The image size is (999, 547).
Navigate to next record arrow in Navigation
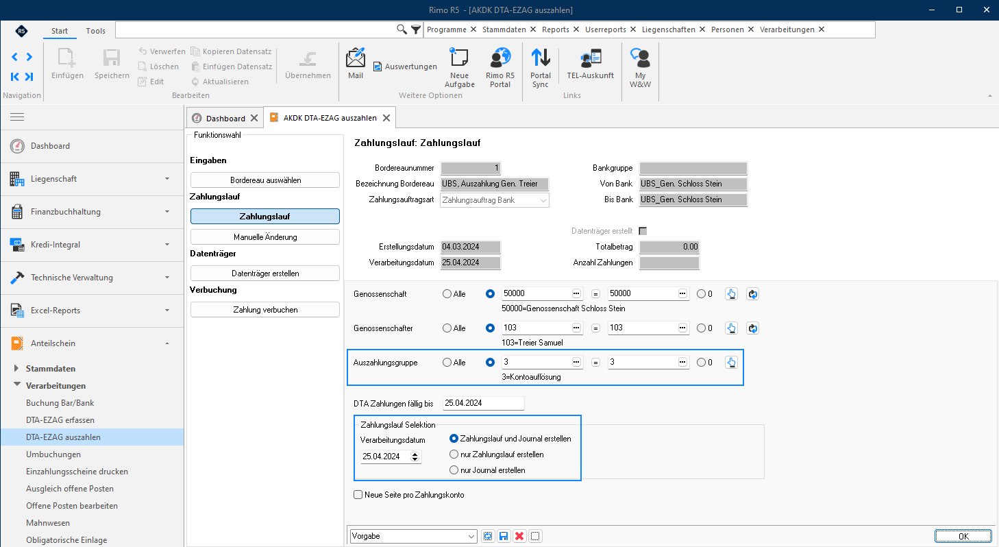click(x=29, y=57)
